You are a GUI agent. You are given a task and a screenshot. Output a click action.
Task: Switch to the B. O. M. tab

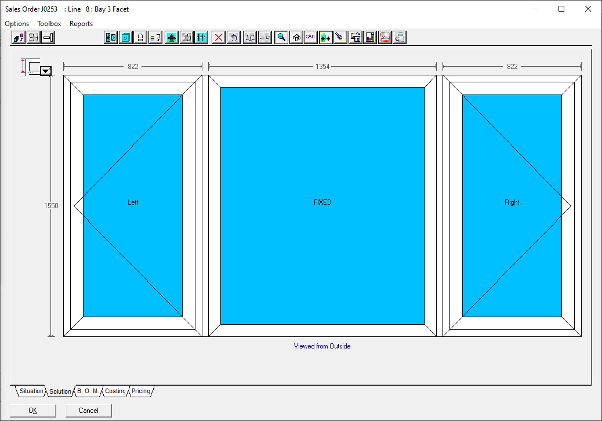click(x=88, y=391)
